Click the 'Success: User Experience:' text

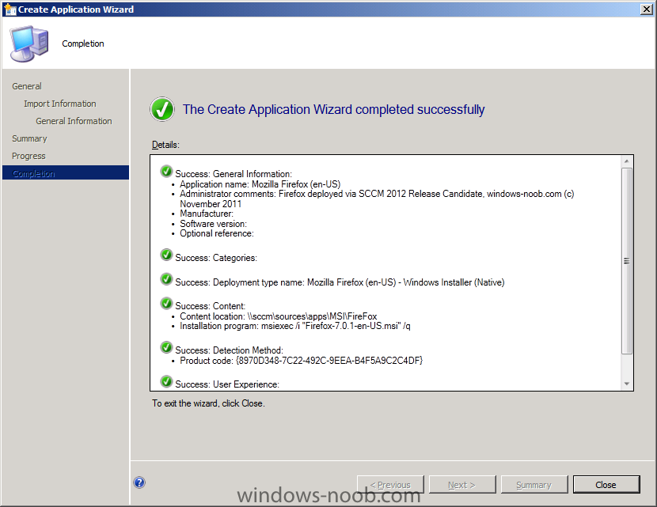coord(227,384)
